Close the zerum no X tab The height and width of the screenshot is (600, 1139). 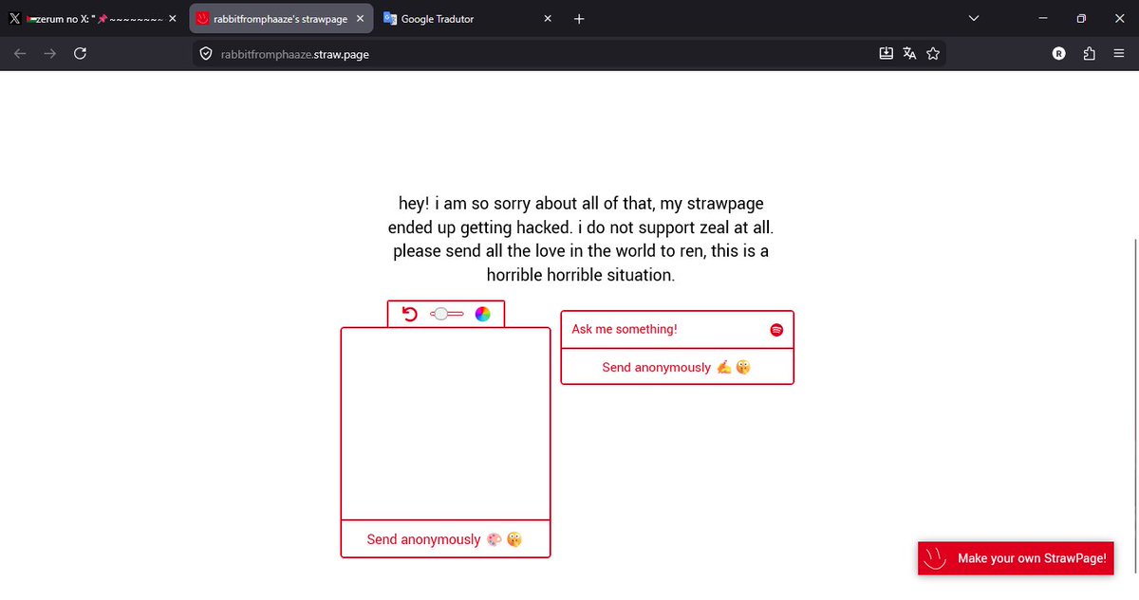click(x=172, y=18)
